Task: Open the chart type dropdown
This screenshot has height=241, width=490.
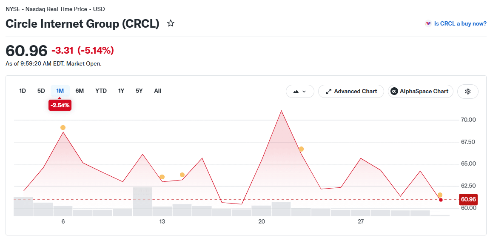Action: click(300, 92)
